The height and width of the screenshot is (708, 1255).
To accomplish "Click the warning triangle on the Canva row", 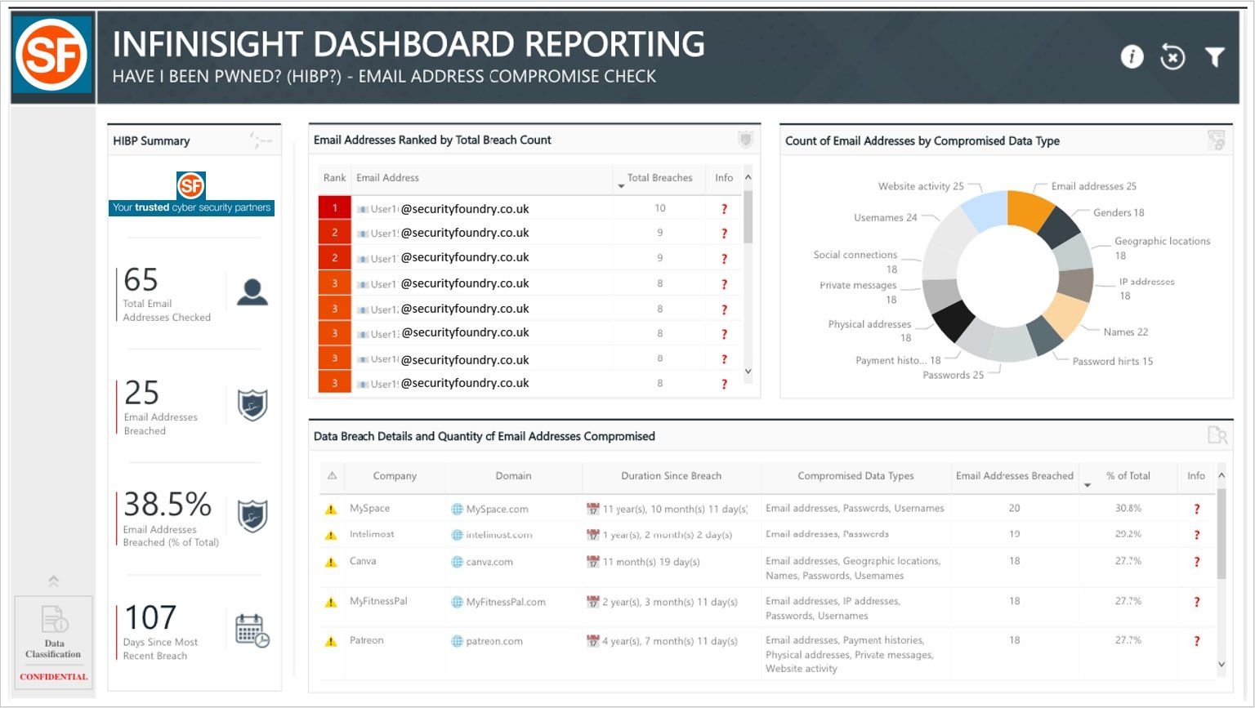I will (331, 562).
